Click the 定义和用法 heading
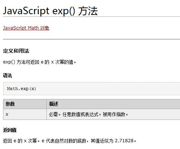Screen dimensions: 180x149 (16, 51)
